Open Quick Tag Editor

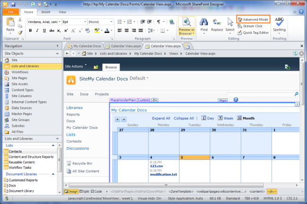(253, 33)
